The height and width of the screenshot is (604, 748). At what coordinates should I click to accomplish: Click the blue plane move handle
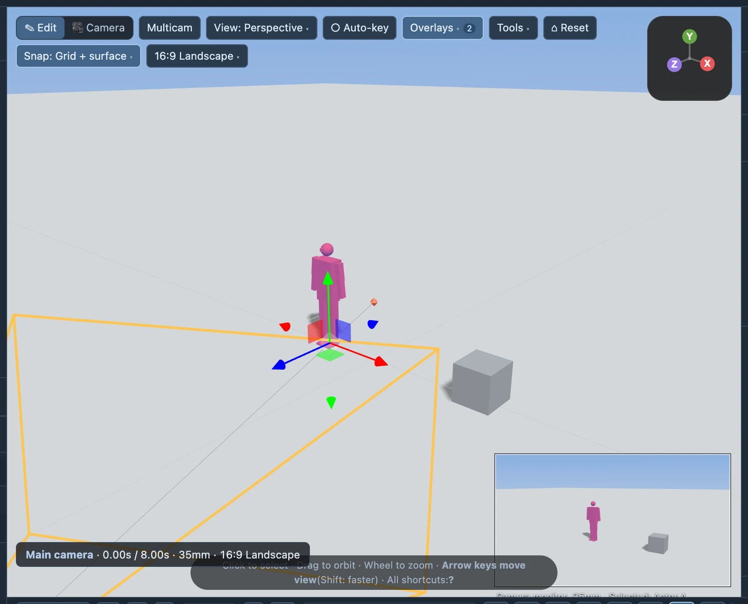click(343, 331)
